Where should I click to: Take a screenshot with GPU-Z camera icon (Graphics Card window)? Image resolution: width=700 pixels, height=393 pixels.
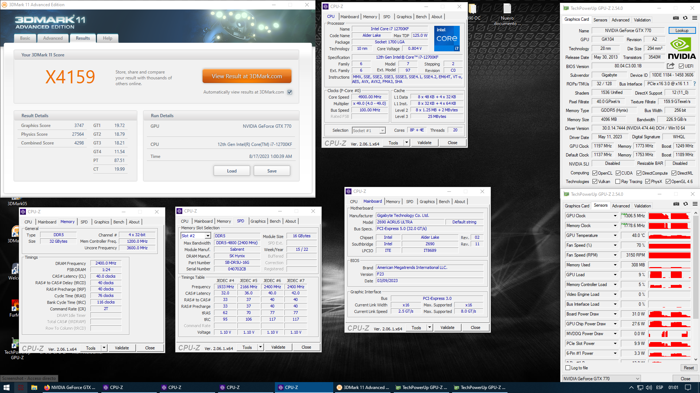[676, 18]
